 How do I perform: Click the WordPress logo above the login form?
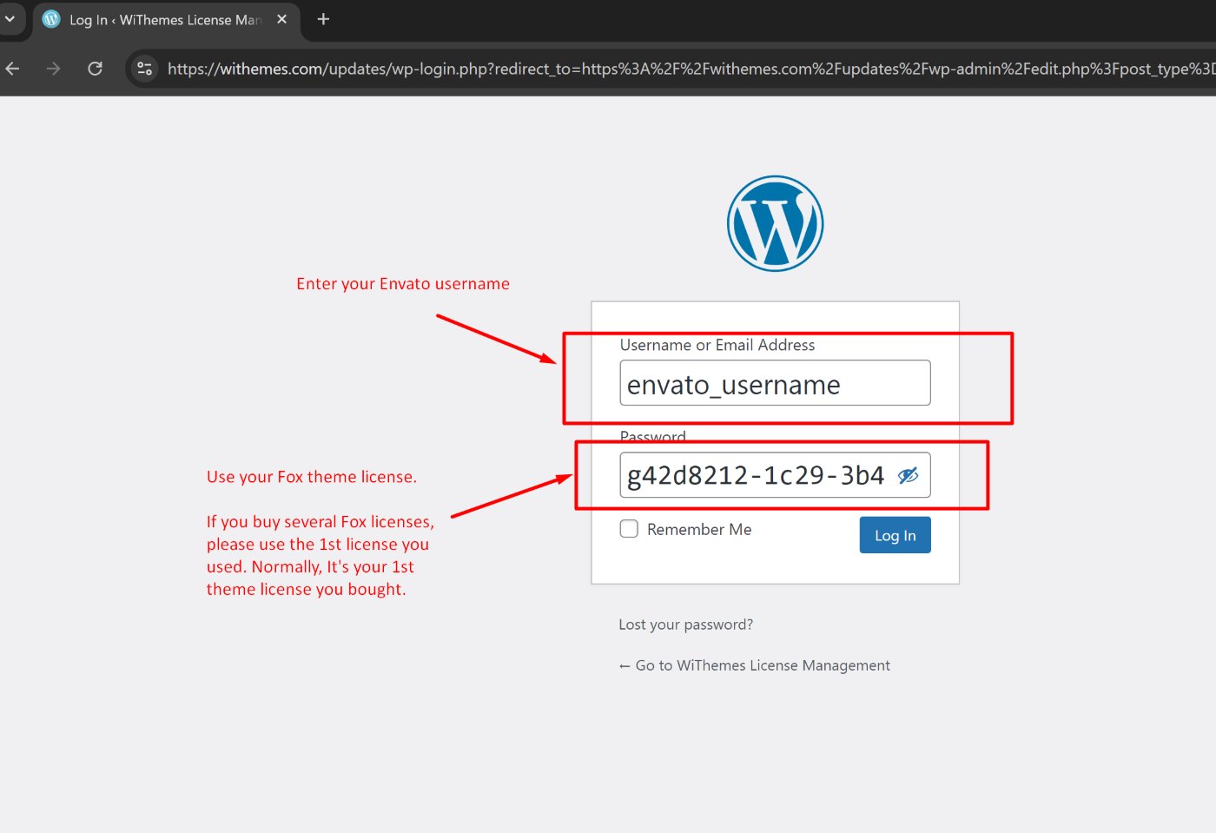tap(775, 223)
